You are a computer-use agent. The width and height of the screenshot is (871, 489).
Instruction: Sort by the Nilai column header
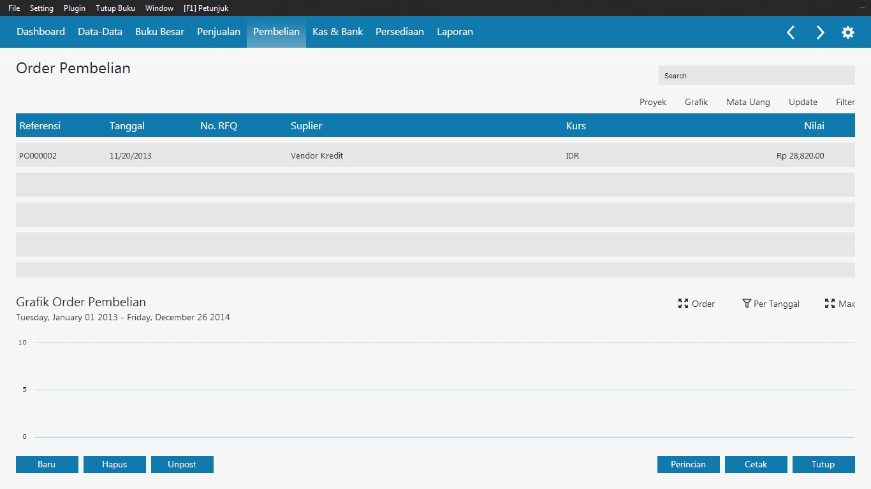pyautogui.click(x=814, y=125)
